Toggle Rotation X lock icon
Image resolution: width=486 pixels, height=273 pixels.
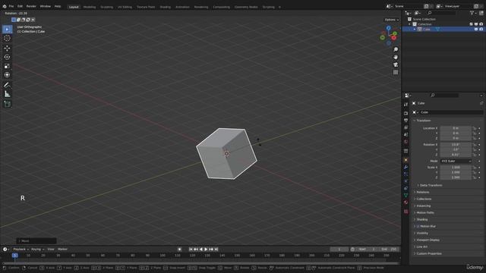(475, 145)
